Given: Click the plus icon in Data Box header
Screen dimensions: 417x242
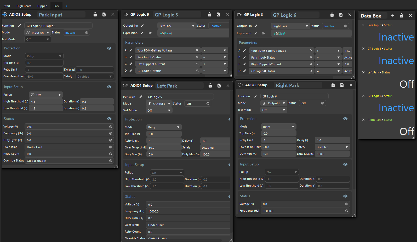Looking at the screenshot, I should [x=392, y=16].
